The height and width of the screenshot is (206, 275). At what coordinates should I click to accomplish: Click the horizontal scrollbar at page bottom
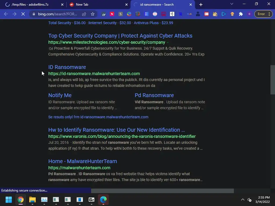162,191
